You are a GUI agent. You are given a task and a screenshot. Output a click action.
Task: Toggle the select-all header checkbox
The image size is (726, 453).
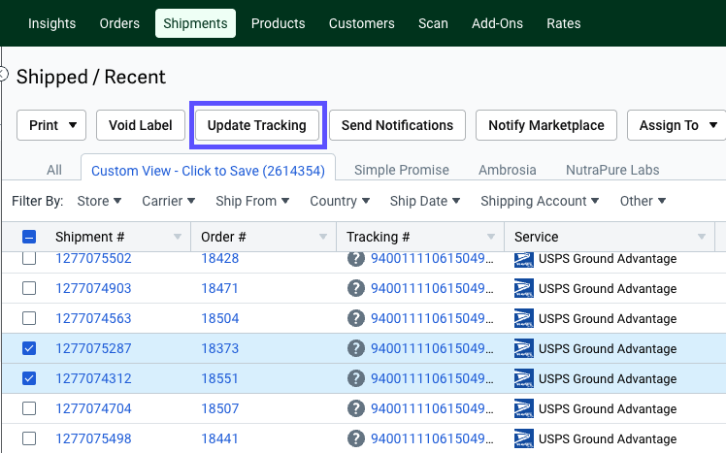[x=29, y=238]
